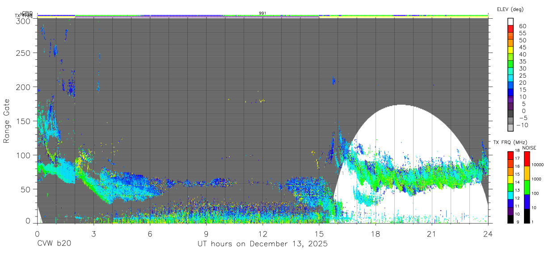
Task: Click the 'Range Gate' y-axis label
Action: point(7,121)
